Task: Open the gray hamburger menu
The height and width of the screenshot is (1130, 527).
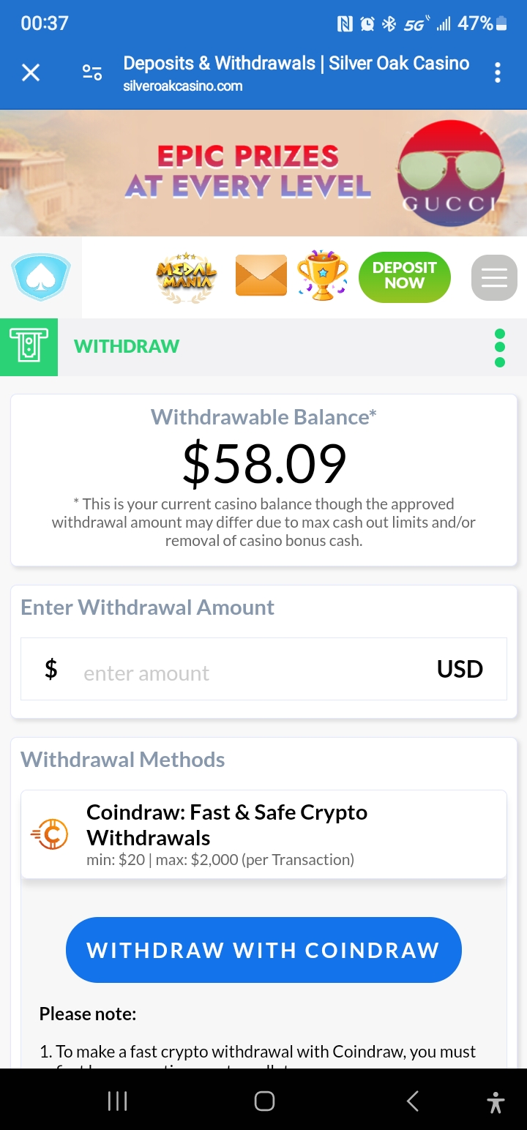Action: coord(494,277)
